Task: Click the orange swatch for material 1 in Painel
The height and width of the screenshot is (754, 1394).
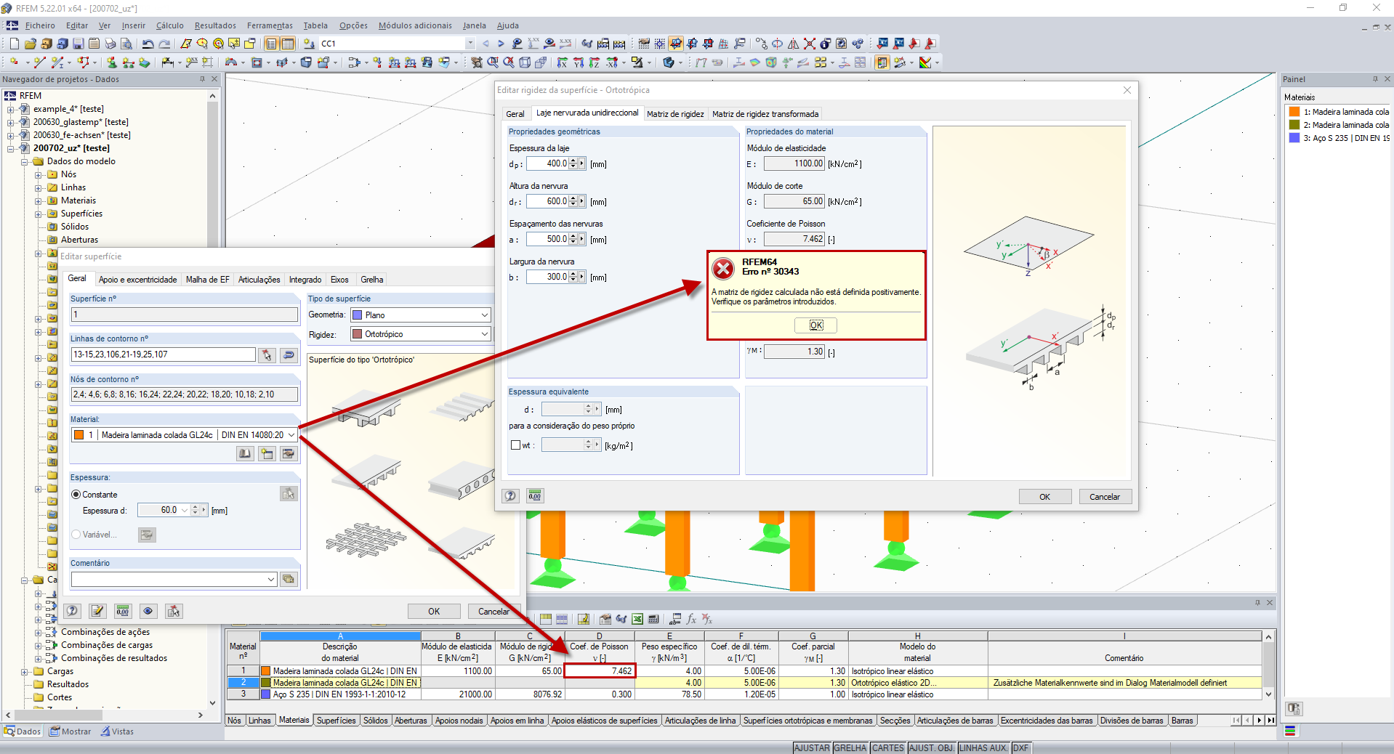Action: pos(1294,112)
